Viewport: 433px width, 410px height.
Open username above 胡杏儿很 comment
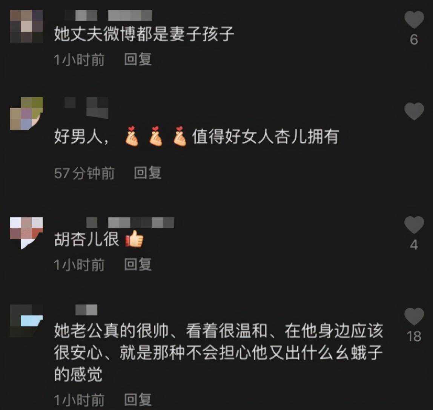coord(130,223)
